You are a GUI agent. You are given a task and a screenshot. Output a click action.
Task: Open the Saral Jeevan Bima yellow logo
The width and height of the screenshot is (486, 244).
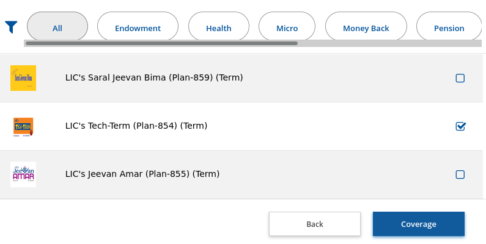(23, 78)
